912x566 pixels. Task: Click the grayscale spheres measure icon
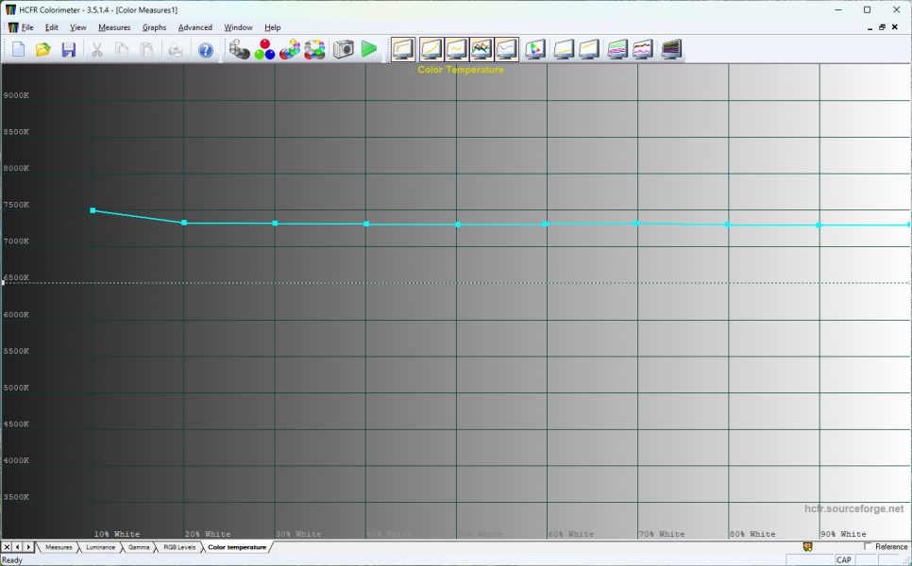point(240,49)
